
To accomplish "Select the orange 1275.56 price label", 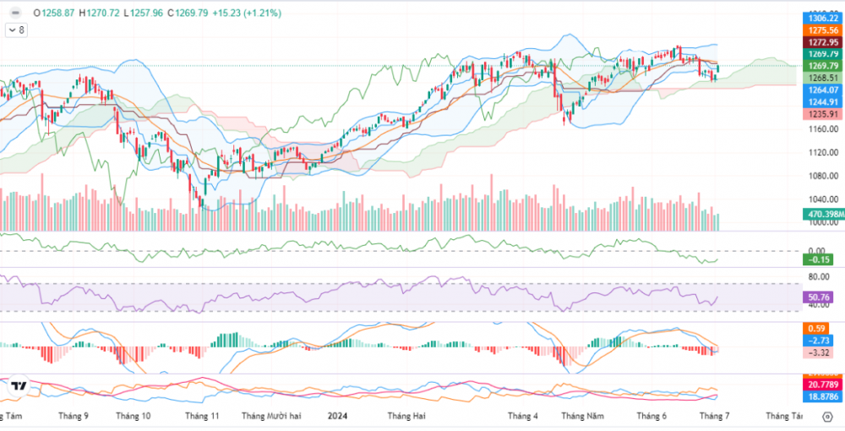I will (822, 30).
